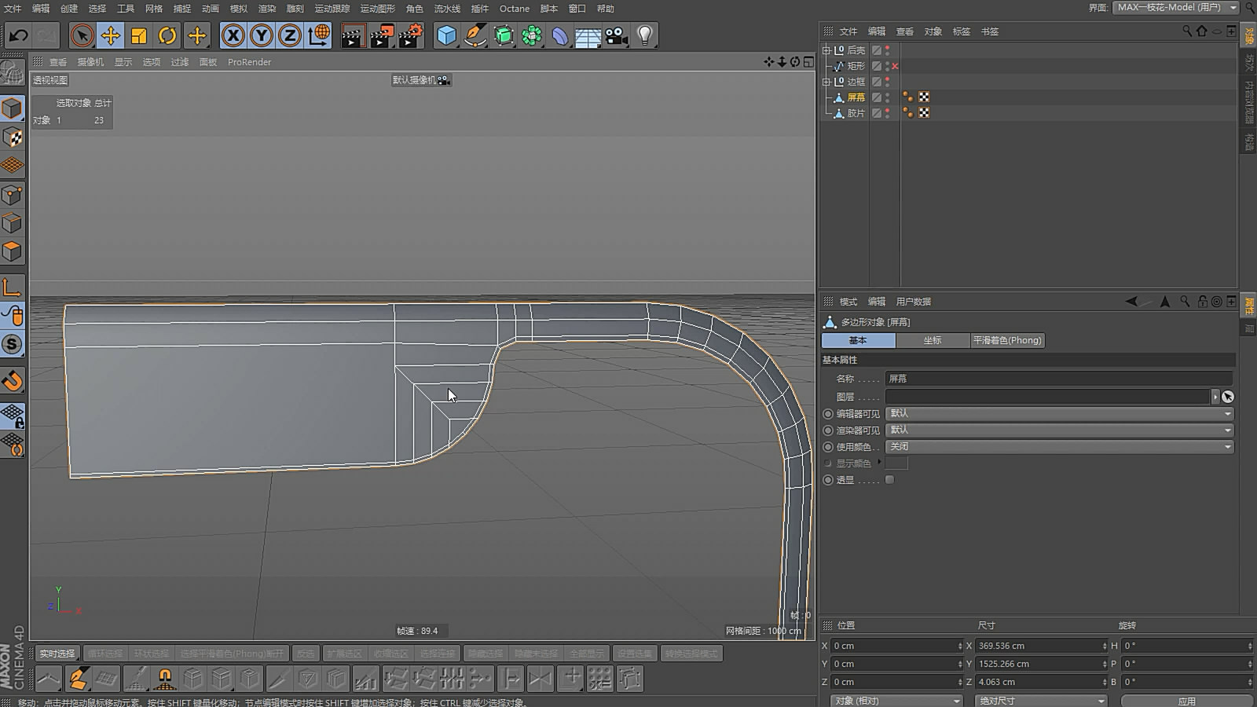Click the 实时选择 button
This screenshot has width=1257, height=707.
57,654
